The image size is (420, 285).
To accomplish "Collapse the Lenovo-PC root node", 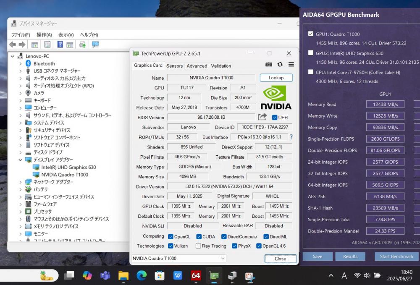I will coord(12,56).
